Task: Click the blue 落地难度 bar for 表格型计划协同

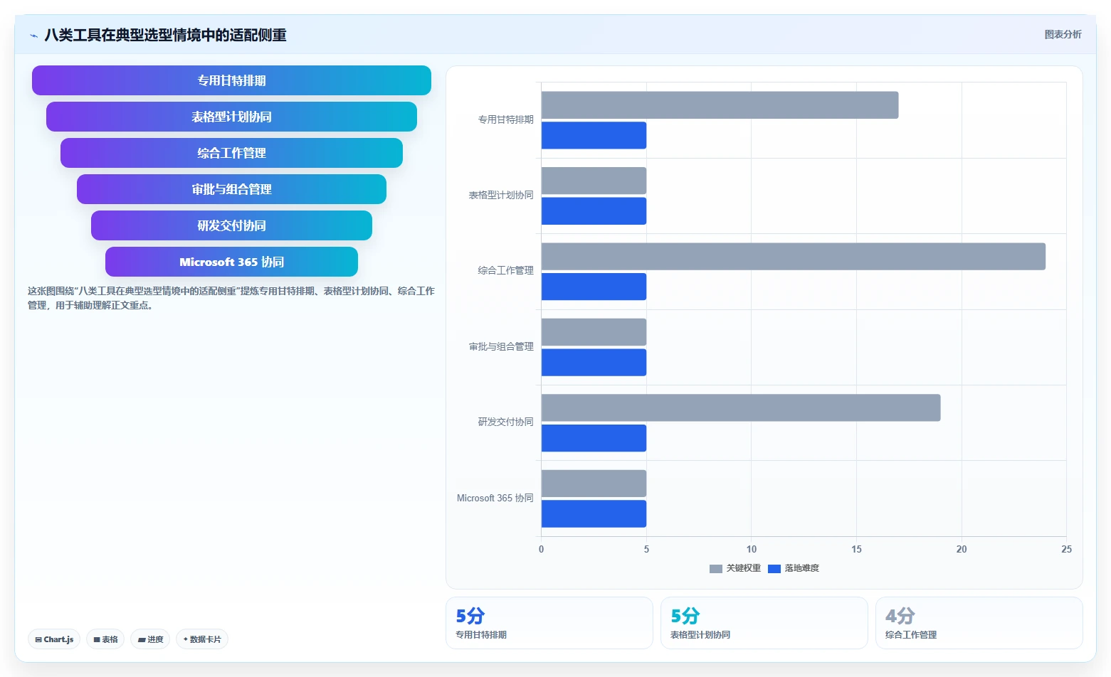Action: [594, 211]
